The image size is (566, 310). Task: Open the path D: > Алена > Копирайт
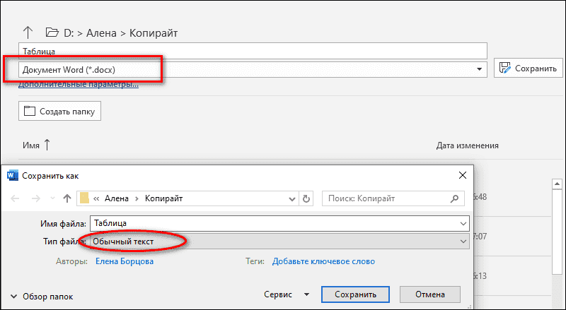coord(120,32)
